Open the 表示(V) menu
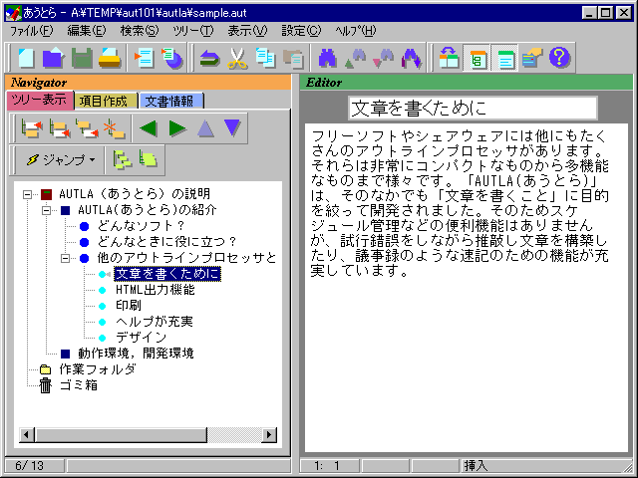Viewport: 638px width, 478px height. point(247,31)
